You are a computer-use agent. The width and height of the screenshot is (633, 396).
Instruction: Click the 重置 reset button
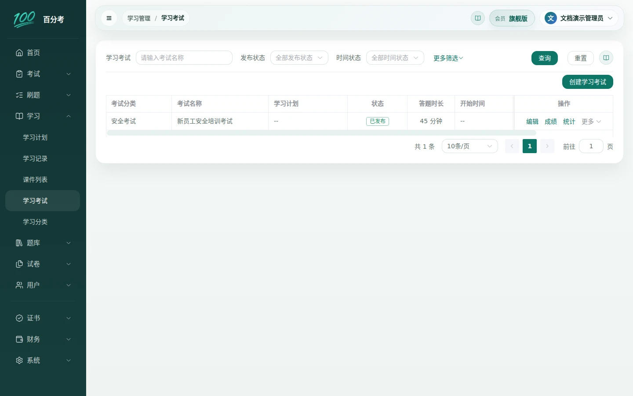(581, 58)
